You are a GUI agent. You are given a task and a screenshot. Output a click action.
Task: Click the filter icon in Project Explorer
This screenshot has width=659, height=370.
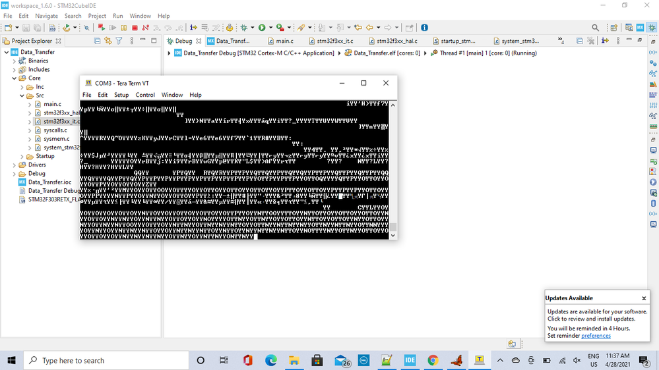(x=119, y=41)
